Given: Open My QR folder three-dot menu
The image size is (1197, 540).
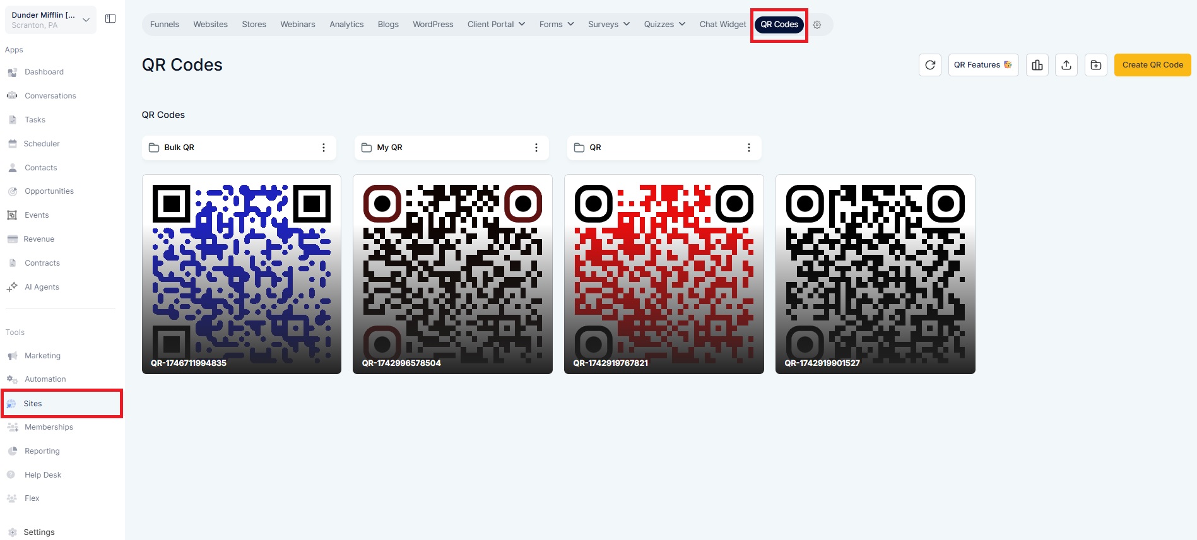Looking at the screenshot, I should click(536, 148).
